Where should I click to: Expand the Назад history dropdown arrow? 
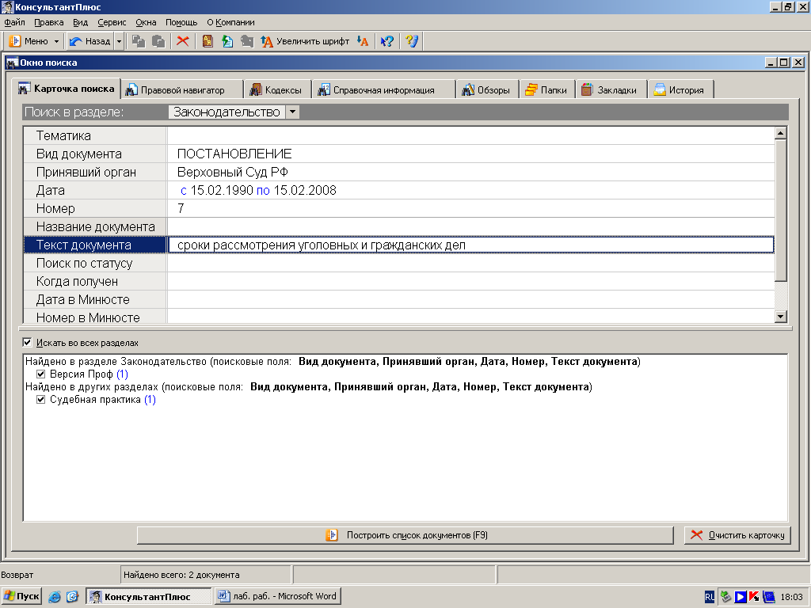(x=119, y=41)
